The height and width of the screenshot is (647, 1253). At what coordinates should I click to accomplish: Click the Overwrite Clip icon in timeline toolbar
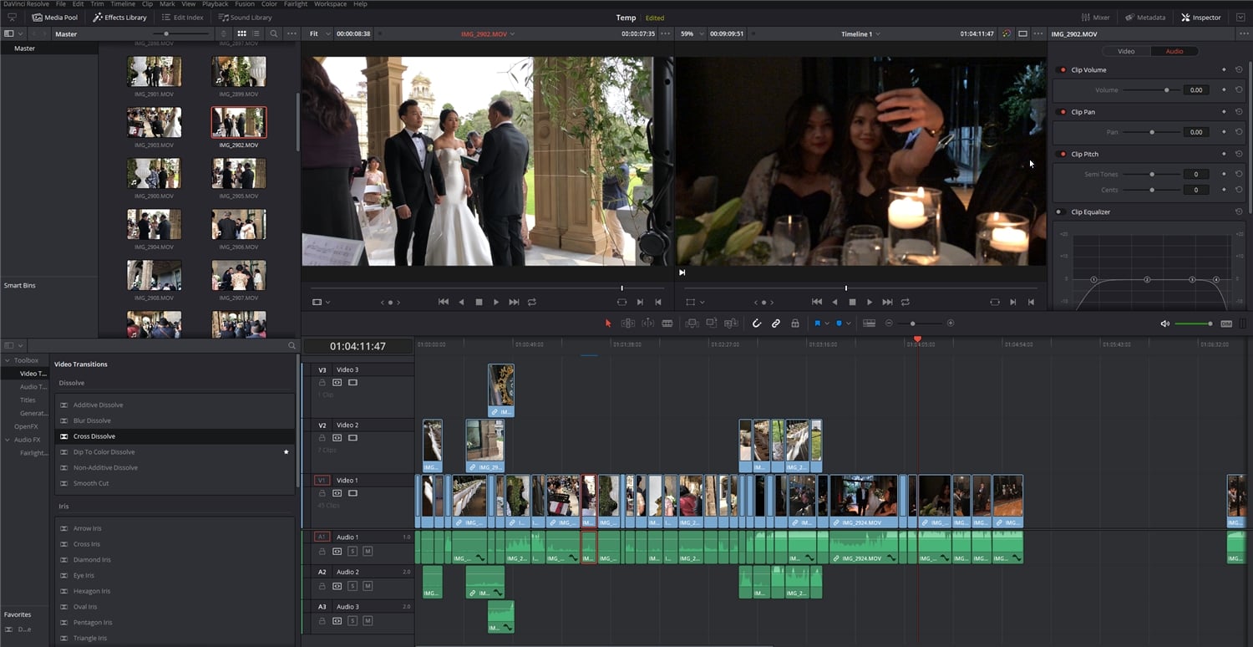pyautogui.click(x=711, y=323)
